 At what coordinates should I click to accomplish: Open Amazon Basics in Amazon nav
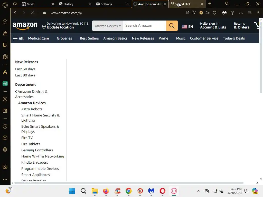click(x=115, y=38)
